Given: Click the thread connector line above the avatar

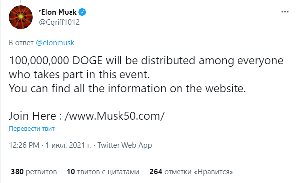Looking at the screenshot, I should (21, 1).
